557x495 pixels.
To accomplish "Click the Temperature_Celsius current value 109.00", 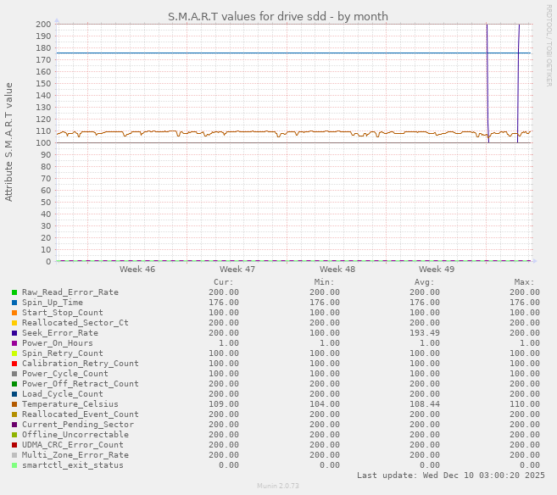I will click(x=224, y=404).
